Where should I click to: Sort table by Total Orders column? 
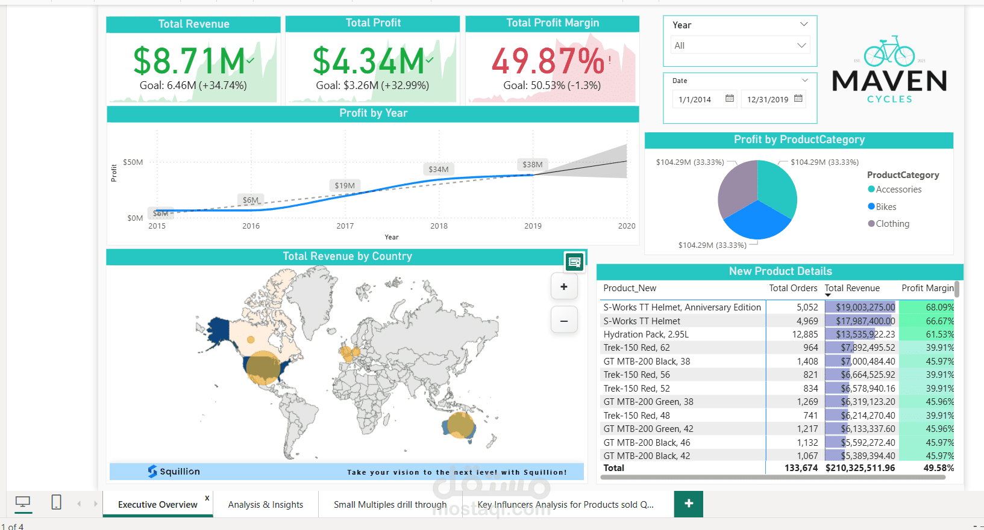click(793, 288)
